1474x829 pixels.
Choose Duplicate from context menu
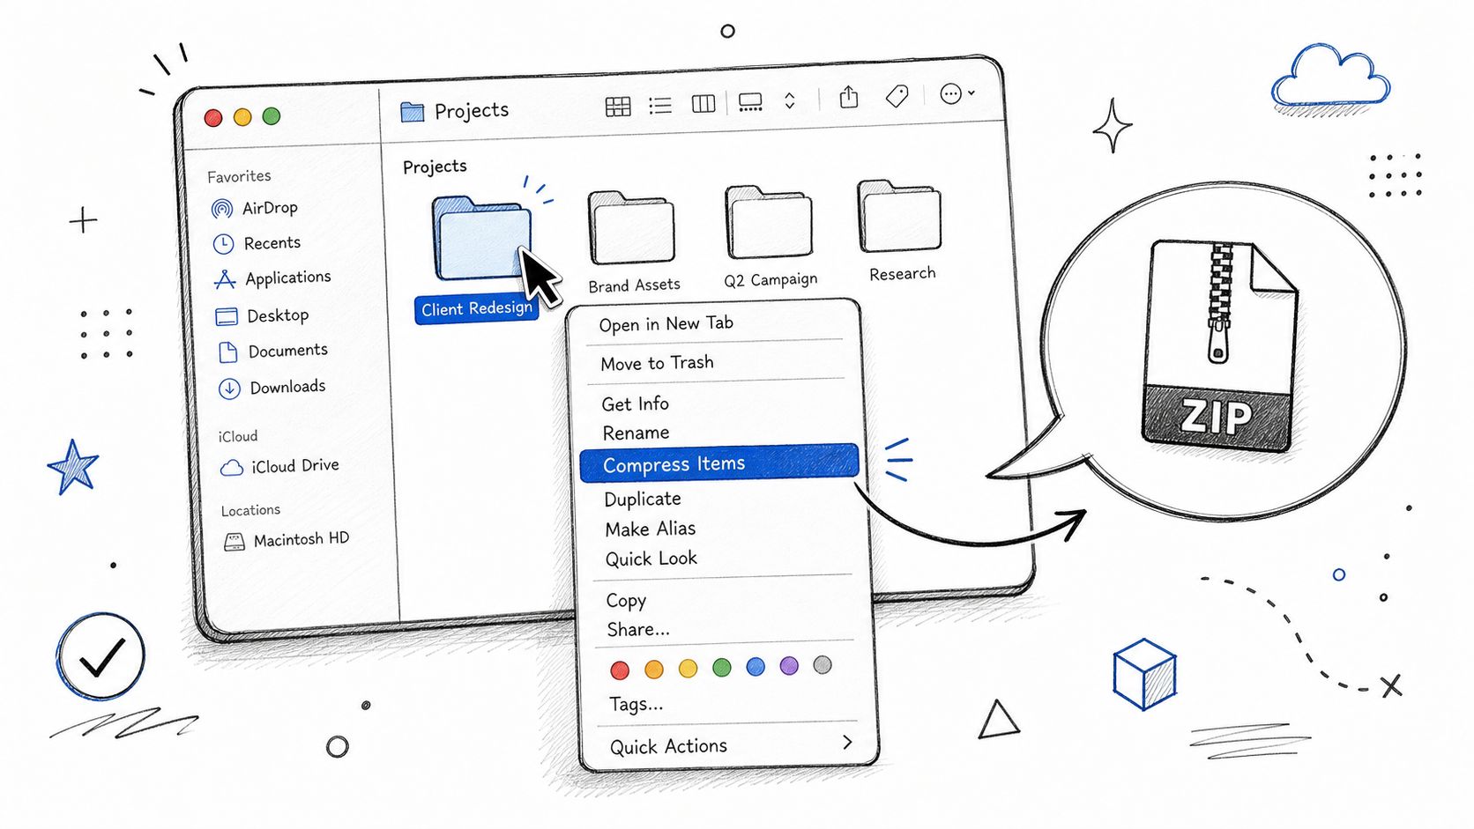642,499
